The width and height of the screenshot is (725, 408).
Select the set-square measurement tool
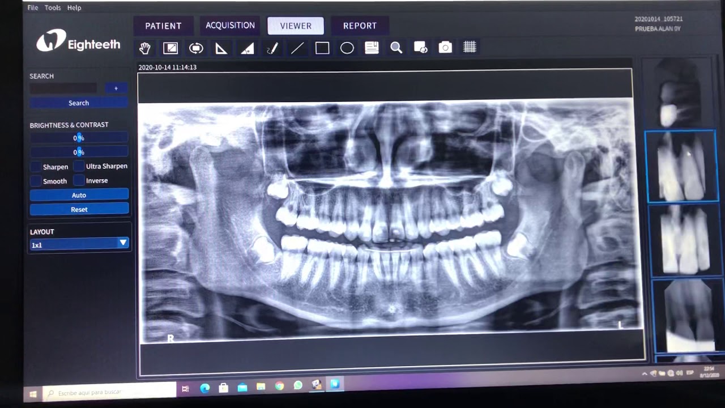coord(221,48)
